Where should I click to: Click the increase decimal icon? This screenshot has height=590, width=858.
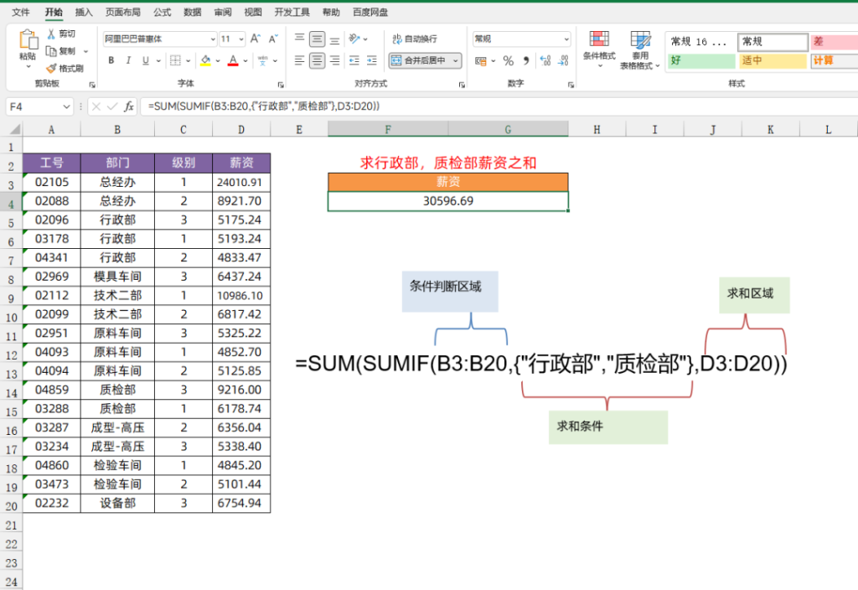545,60
